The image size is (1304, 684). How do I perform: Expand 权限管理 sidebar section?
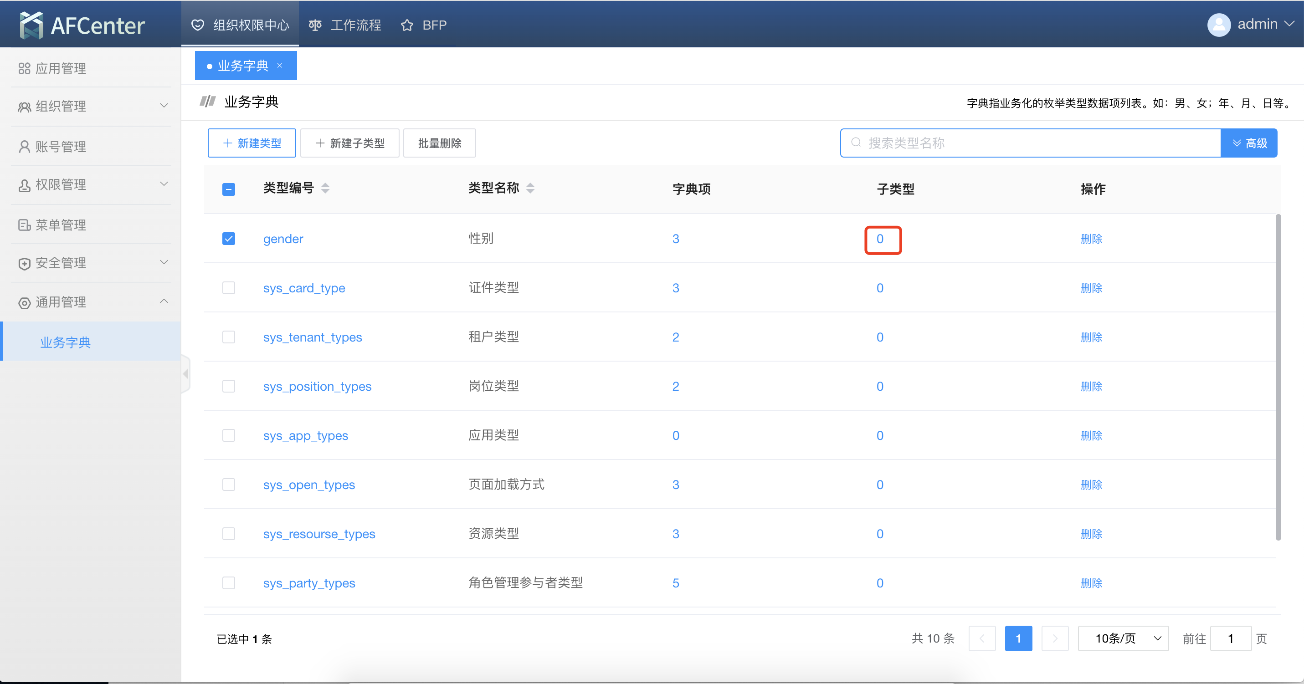tap(91, 184)
